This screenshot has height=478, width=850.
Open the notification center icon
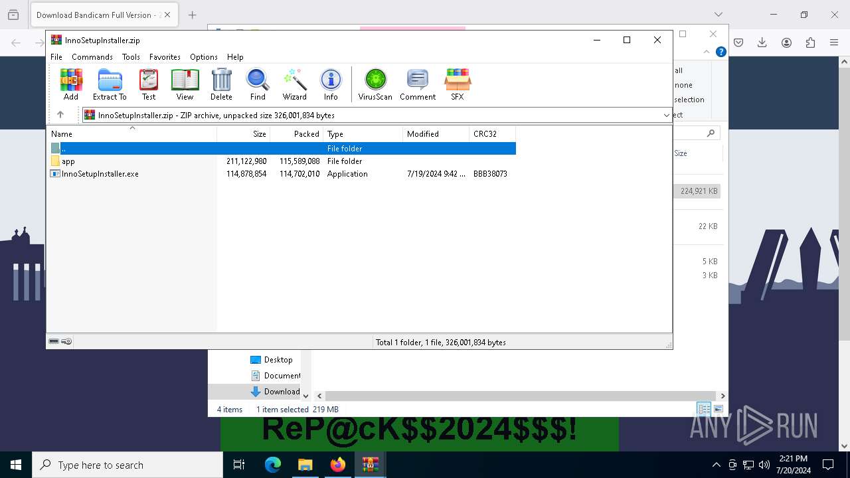(x=828, y=465)
